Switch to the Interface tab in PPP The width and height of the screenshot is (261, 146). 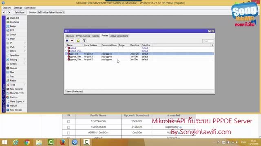tap(70, 36)
